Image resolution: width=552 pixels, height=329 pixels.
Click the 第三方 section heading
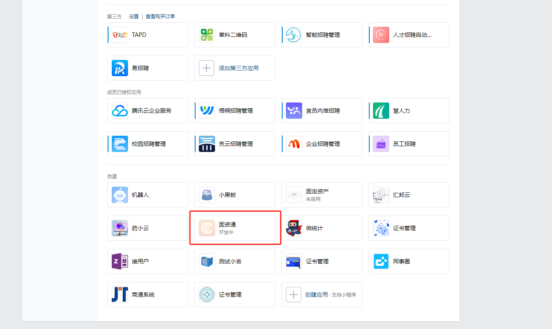114,17
